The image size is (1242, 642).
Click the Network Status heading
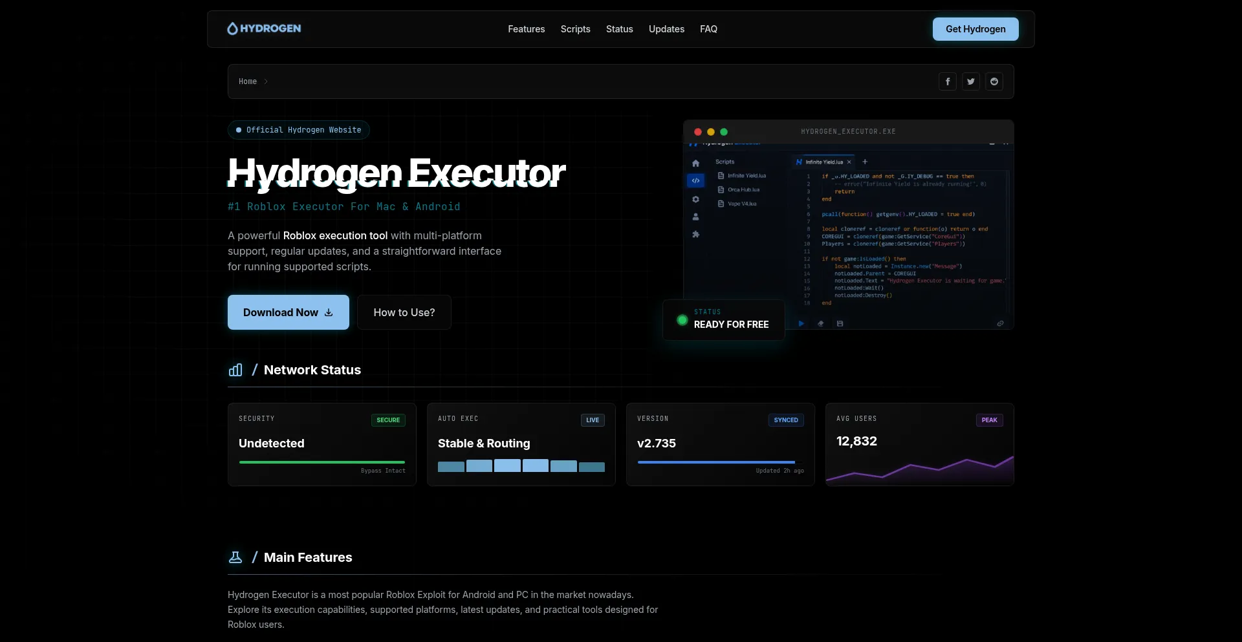point(312,370)
